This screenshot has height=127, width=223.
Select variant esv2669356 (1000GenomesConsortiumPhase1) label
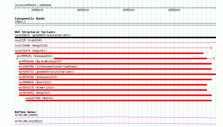(x=49, y=66)
